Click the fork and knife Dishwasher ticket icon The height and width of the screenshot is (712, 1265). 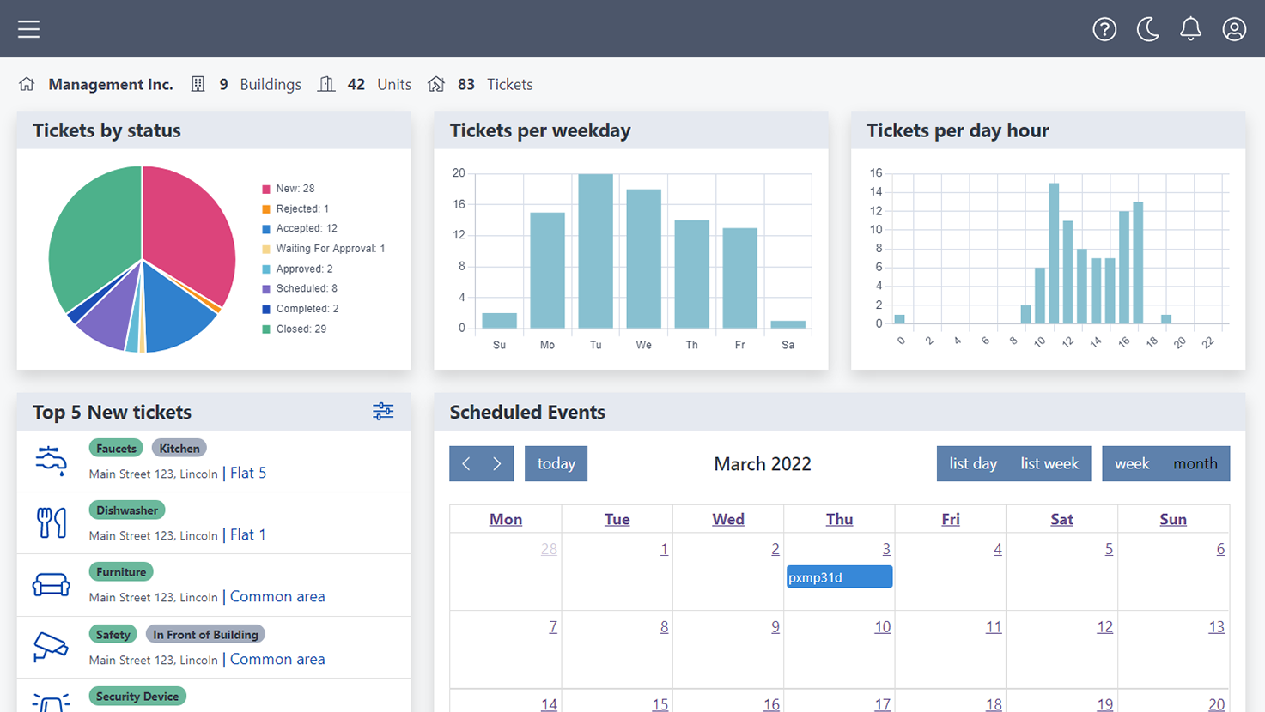click(x=51, y=522)
